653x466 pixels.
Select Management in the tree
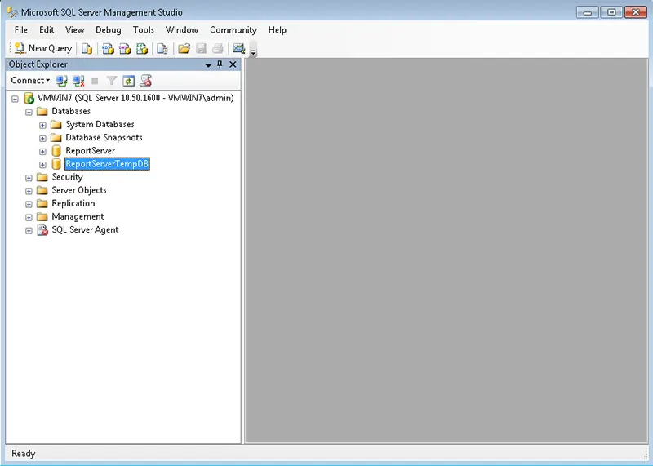pyautogui.click(x=78, y=216)
